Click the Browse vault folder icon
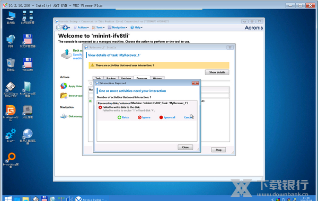 pos(64,96)
